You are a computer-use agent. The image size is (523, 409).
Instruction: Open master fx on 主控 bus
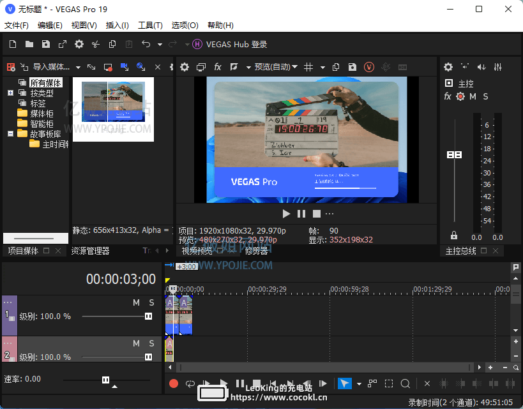click(448, 96)
